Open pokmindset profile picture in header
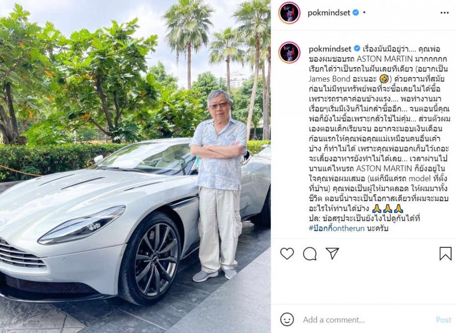 pos(290,13)
